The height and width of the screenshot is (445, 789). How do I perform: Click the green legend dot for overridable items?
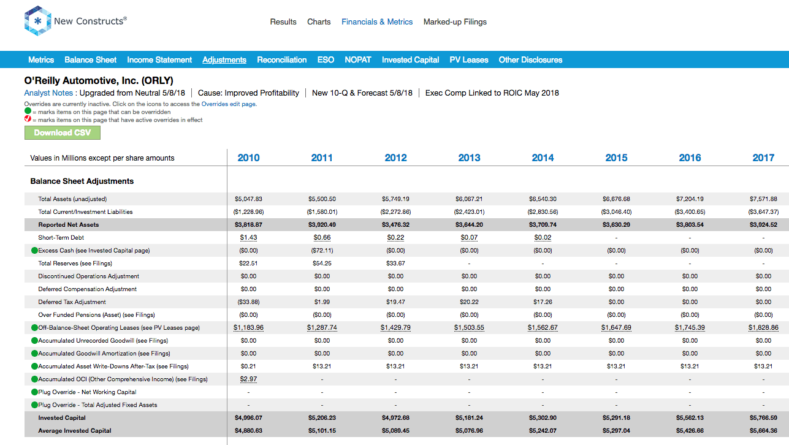click(x=28, y=112)
